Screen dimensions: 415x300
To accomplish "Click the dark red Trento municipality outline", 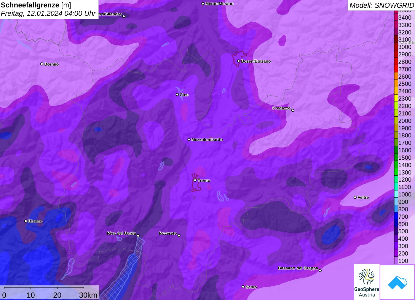I will [196, 183].
